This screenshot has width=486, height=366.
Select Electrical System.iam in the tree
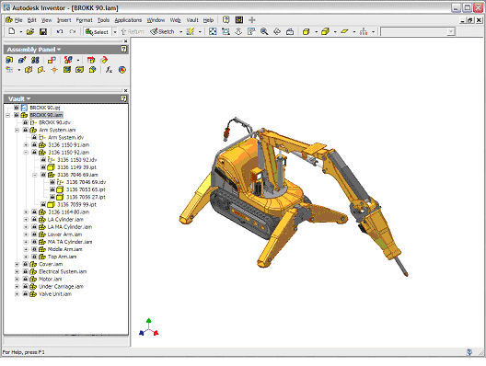(63, 271)
